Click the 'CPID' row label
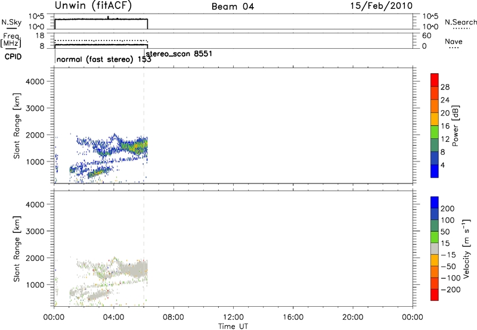 click(x=13, y=57)
